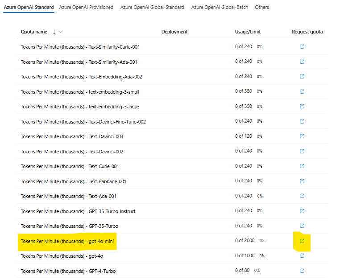
Task: Request quota for Text-Davinci-003
Action: (302, 136)
